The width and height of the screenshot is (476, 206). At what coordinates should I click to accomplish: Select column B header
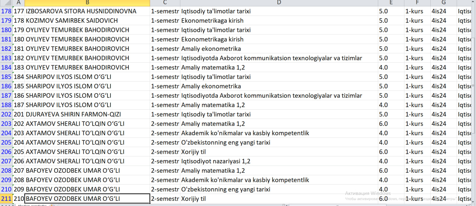pos(87,3)
